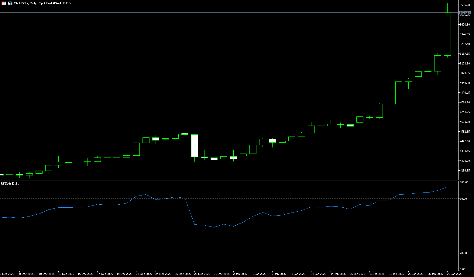Click the 22 Dec 2025 date label
The height and width of the screenshot is (277, 474).
[144, 274]
